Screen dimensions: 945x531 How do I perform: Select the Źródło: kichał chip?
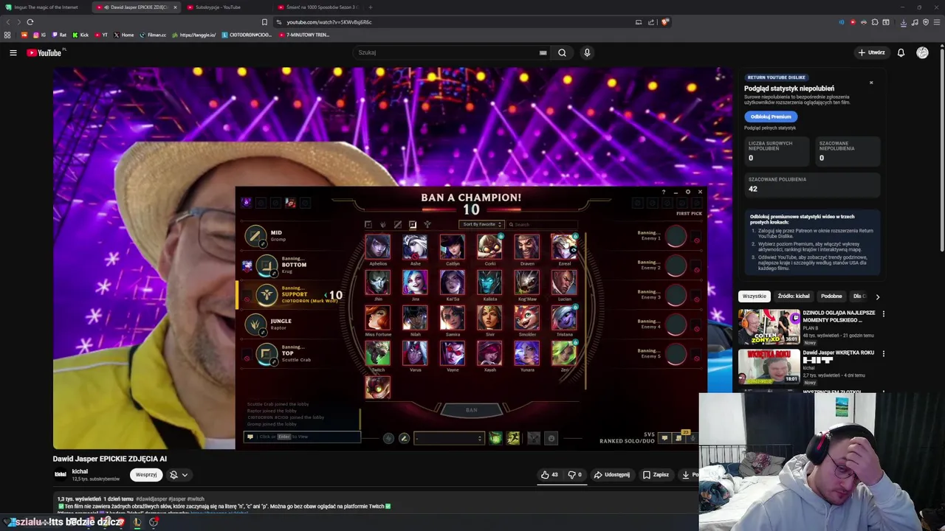(x=793, y=296)
